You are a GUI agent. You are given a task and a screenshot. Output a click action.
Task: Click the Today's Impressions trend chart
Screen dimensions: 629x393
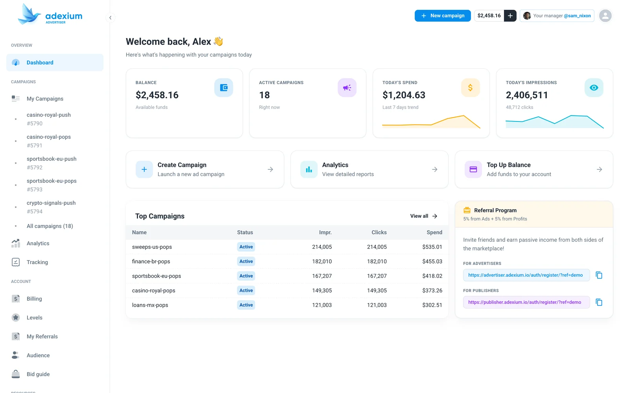pos(555,122)
